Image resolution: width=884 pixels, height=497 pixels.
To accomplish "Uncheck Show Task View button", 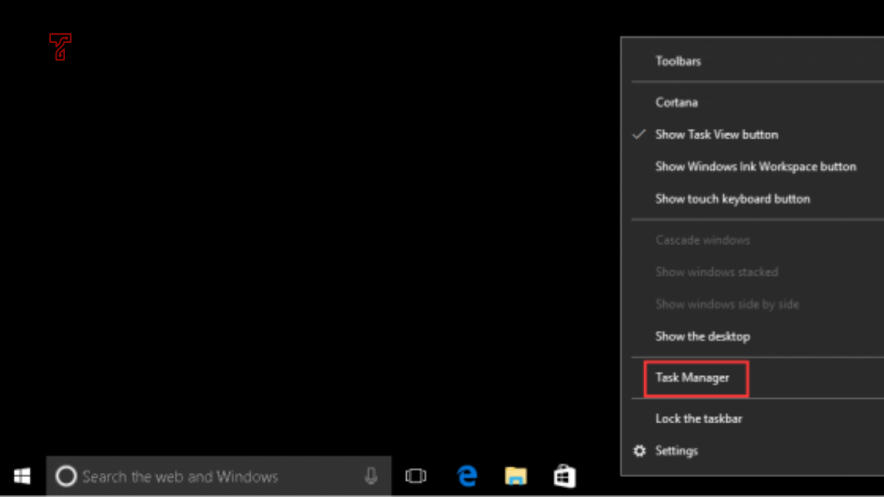I will click(x=716, y=134).
